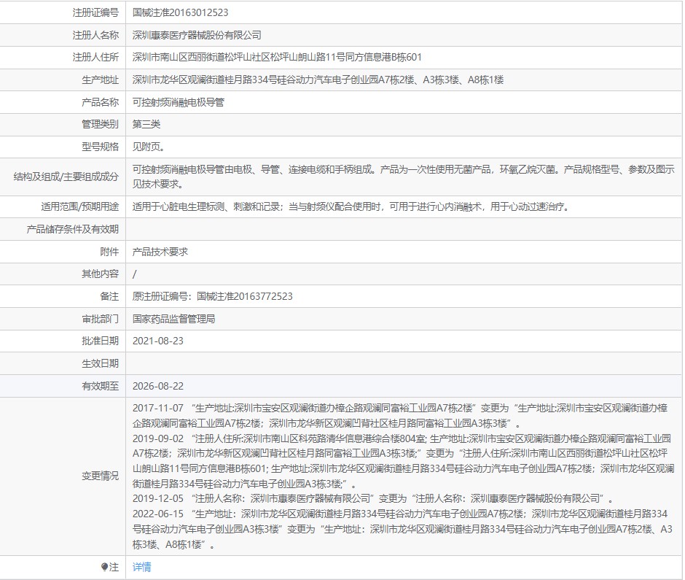The image size is (685, 580).
Task: Click approving department 国家药品监督管理局
Action: coord(174,319)
